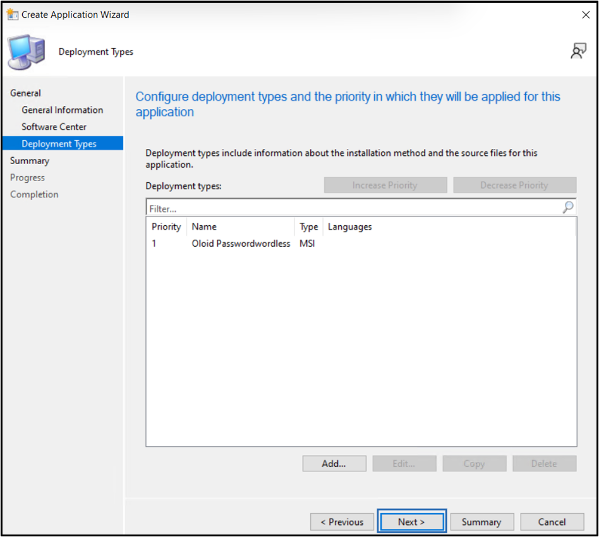The height and width of the screenshot is (537, 599).
Task: Click the Copy button
Action: [475, 463]
